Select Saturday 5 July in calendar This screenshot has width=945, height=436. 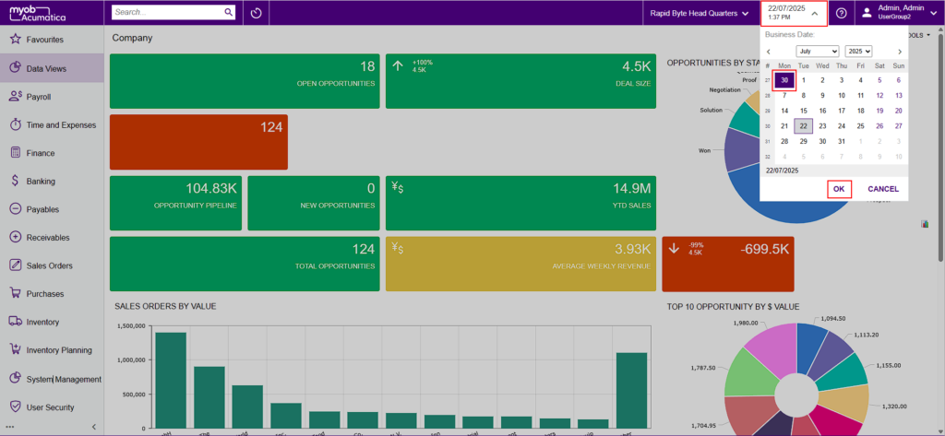pos(879,80)
